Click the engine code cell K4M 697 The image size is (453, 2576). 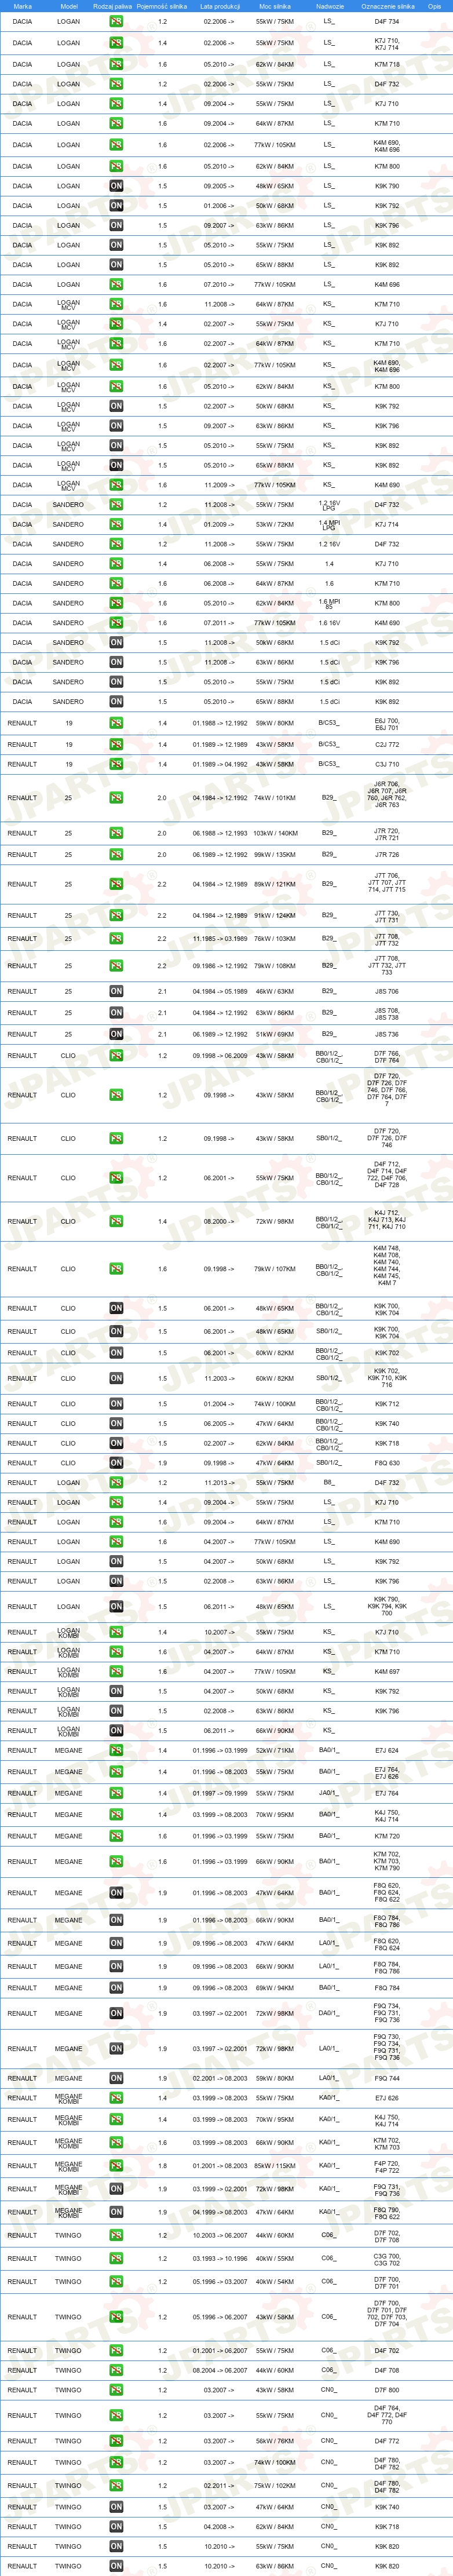(x=387, y=1671)
